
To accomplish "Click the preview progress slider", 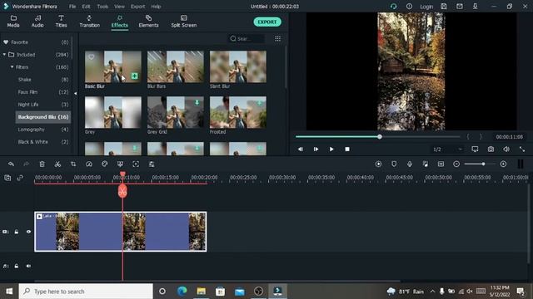I will point(377,136).
